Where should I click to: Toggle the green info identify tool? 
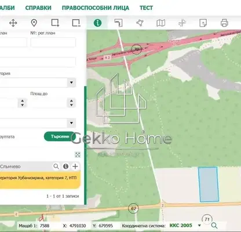coord(97,23)
